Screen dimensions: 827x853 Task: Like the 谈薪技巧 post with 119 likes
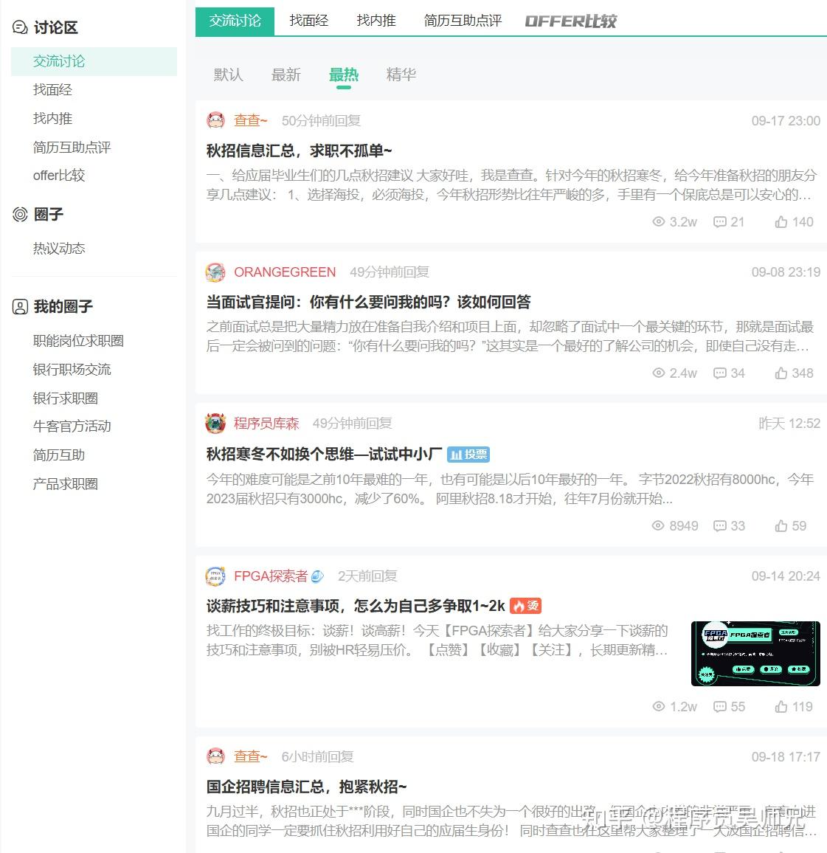781,707
